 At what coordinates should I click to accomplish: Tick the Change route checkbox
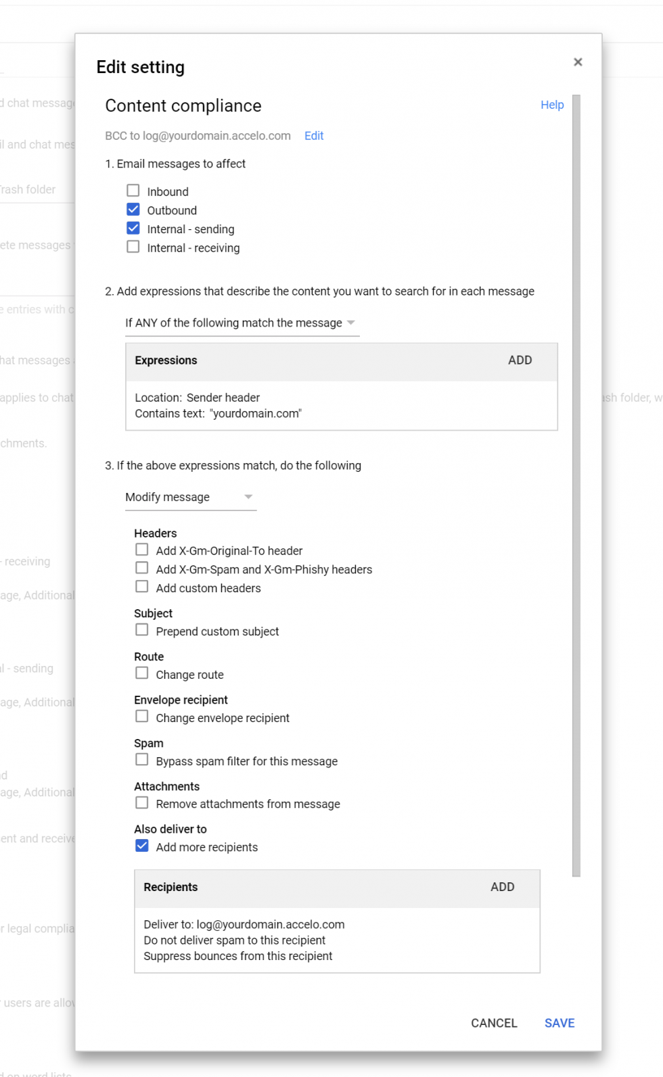coord(142,673)
